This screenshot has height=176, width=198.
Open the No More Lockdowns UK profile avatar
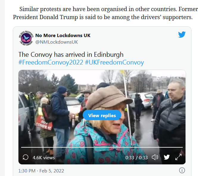(26, 38)
